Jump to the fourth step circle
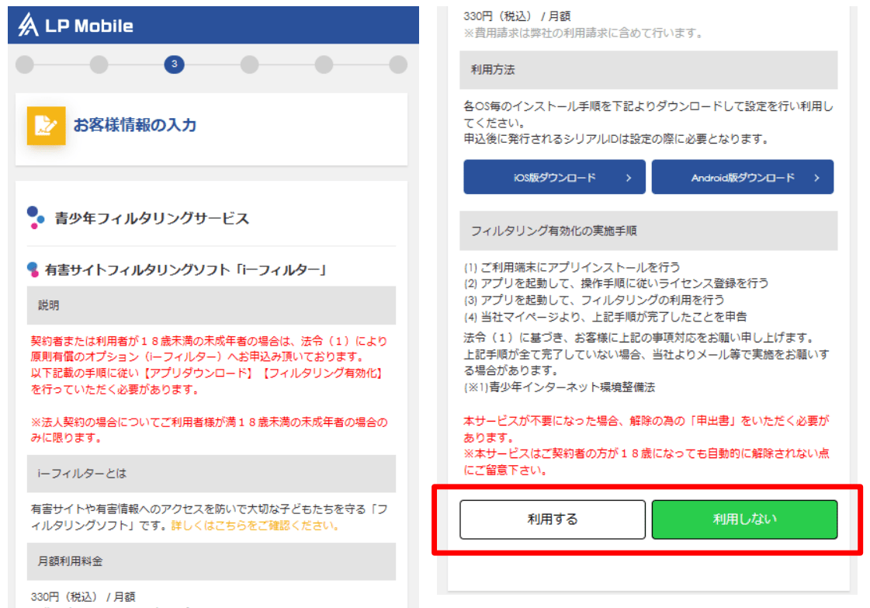 pos(249,64)
